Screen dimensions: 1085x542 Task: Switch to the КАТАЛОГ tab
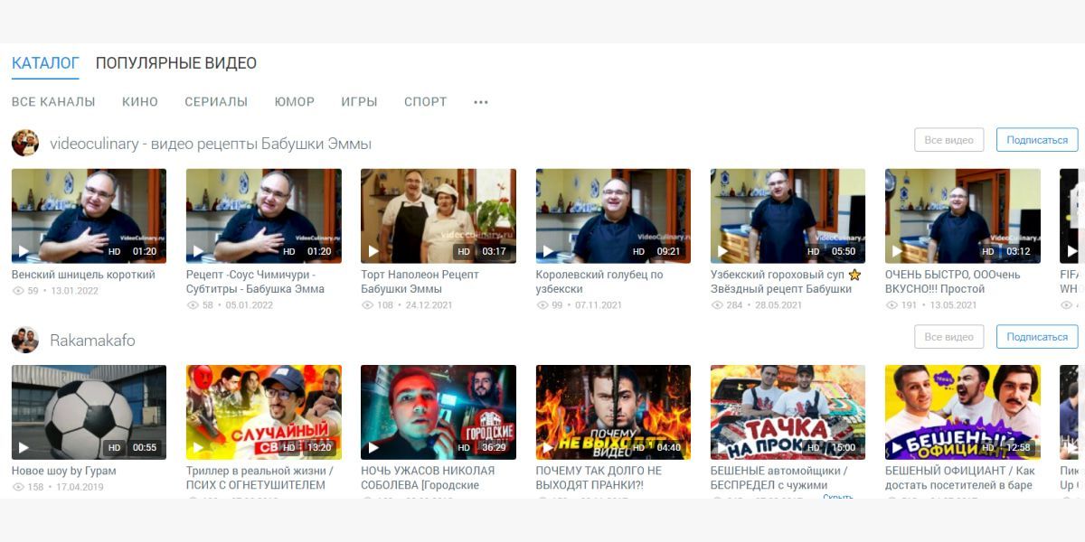point(45,63)
